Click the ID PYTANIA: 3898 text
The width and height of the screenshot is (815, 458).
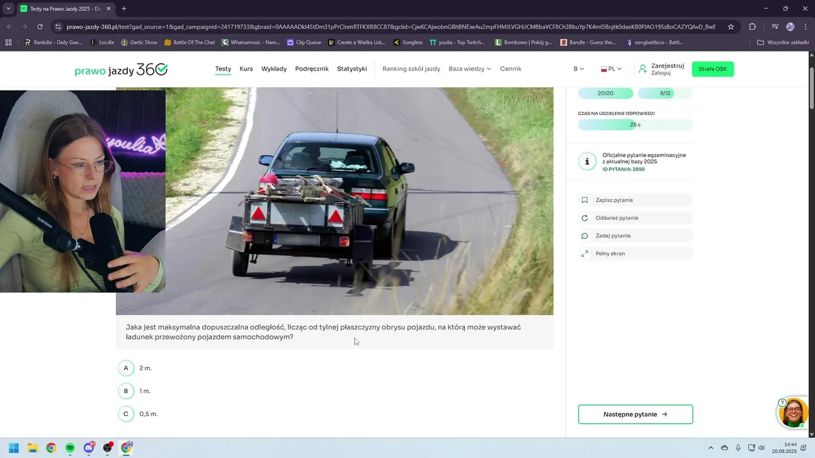[x=623, y=169]
